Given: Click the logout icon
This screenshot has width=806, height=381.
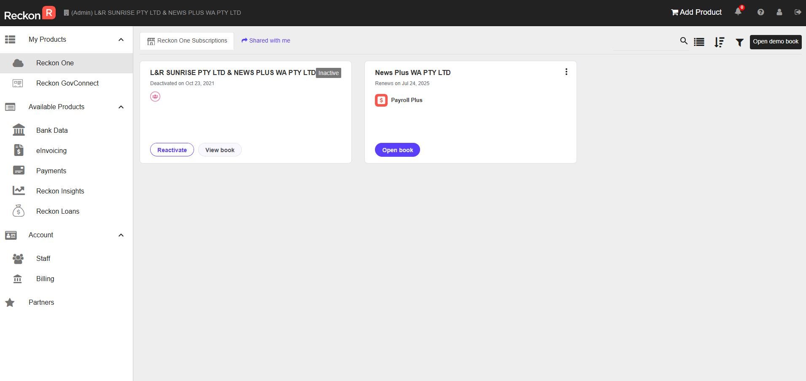Looking at the screenshot, I should click(x=798, y=12).
